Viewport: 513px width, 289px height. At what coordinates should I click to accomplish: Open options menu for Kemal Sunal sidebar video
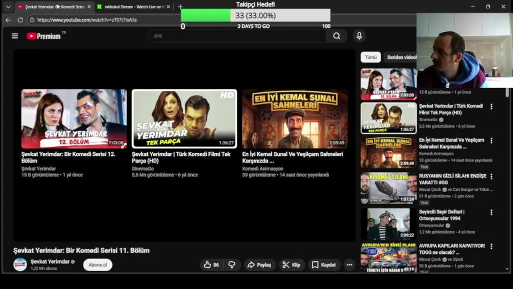click(491, 141)
